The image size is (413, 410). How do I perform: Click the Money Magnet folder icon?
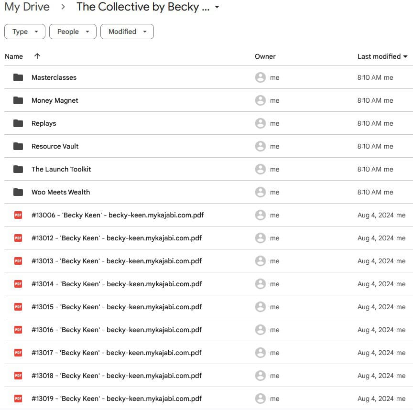pyautogui.click(x=18, y=100)
